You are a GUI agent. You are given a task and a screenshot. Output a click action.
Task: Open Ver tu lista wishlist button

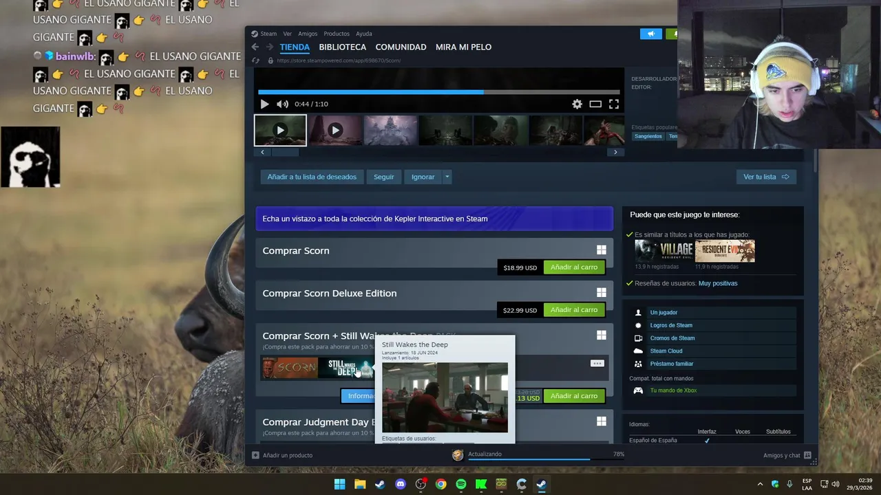[766, 177]
